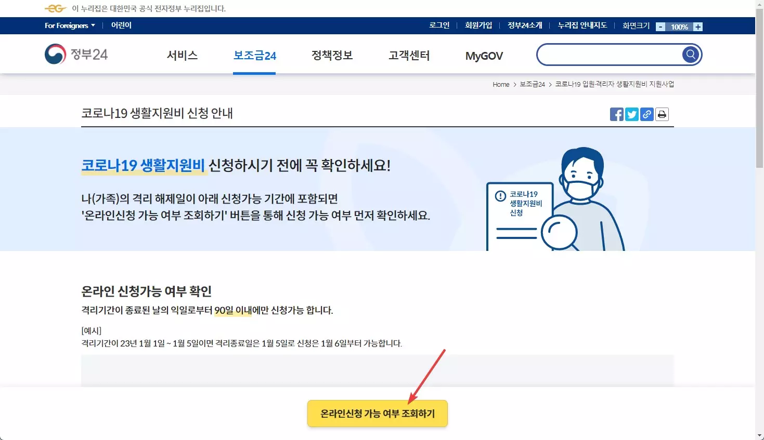Go to Home via the breadcrumb link

pyautogui.click(x=500, y=84)
